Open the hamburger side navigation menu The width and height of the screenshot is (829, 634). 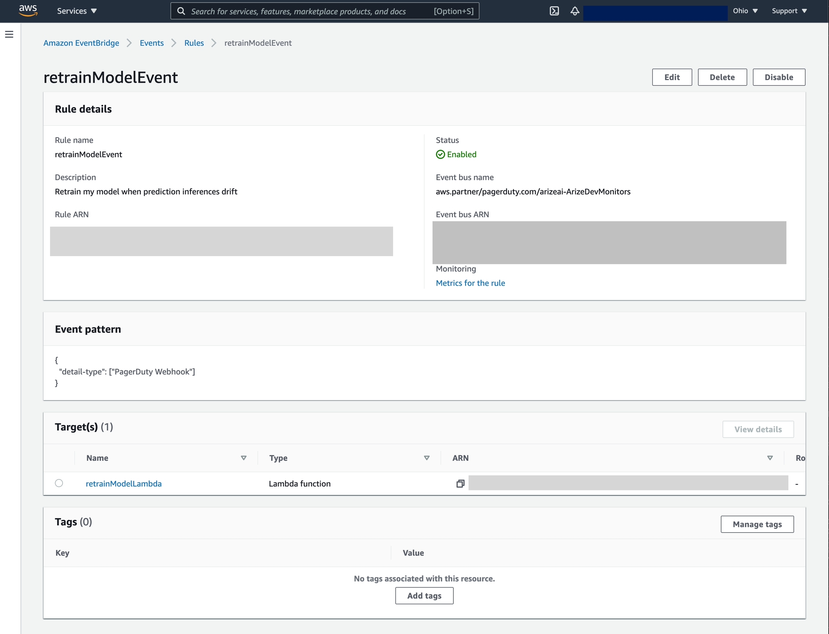pos(9,34)
